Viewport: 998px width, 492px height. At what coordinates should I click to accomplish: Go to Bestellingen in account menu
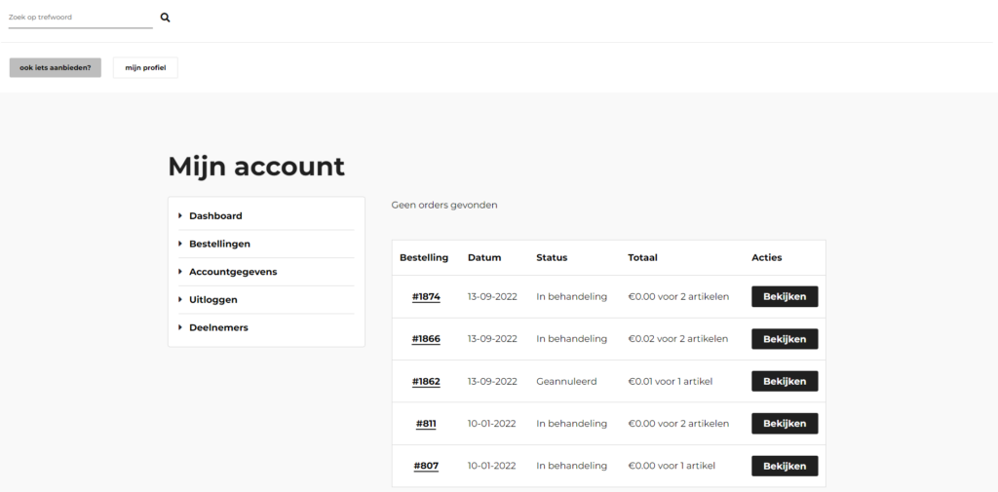coord(219,244)
